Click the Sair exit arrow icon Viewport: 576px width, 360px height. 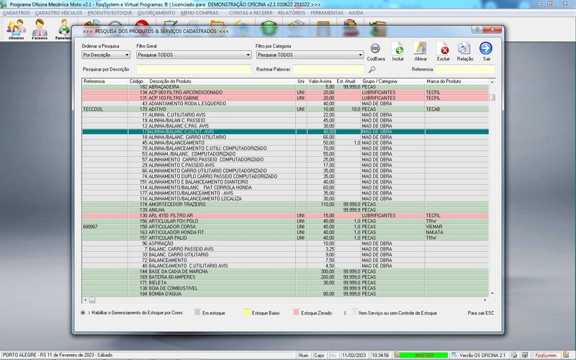tap(486, 48)
